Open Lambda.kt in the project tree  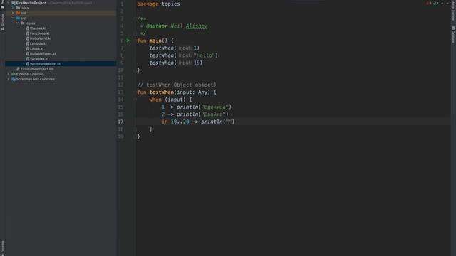(x=38, y=43)
